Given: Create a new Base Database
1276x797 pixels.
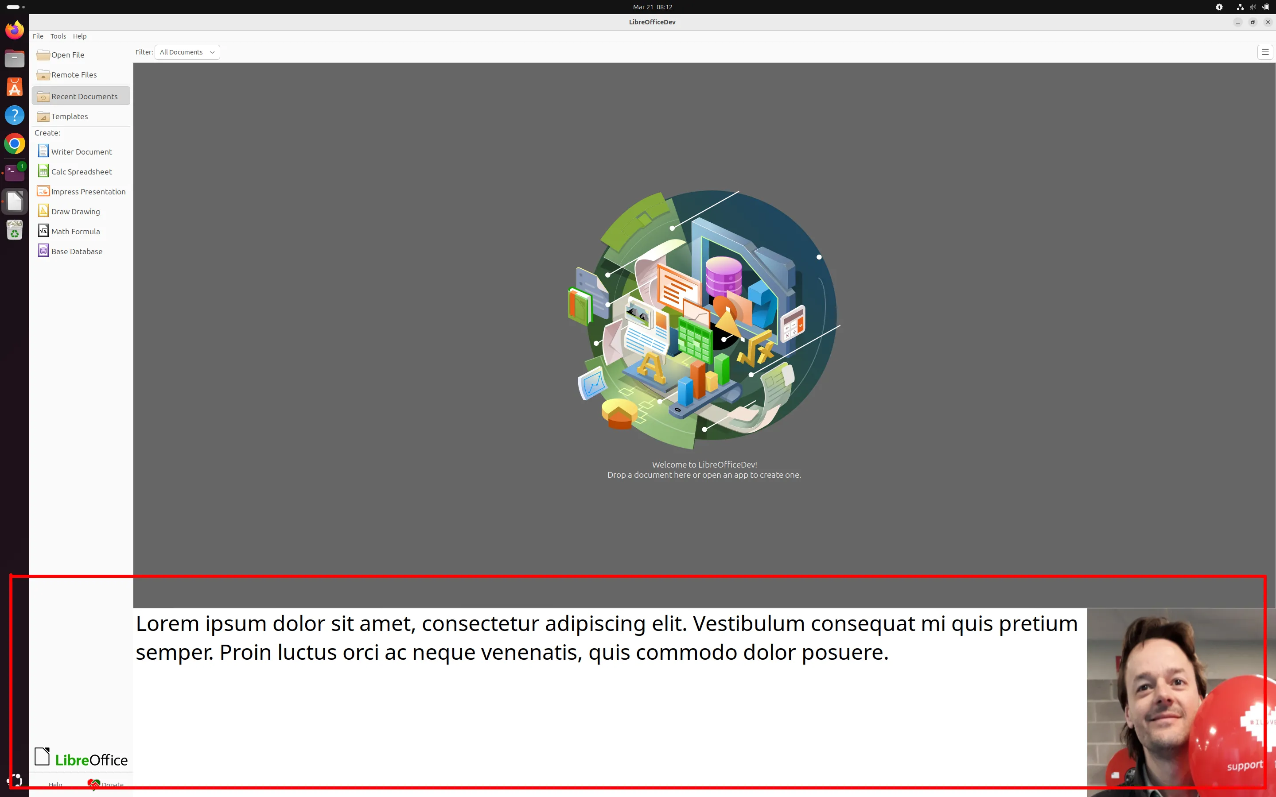Looking at the screenshot, I should pyautogui.click(x=77, y=251).
